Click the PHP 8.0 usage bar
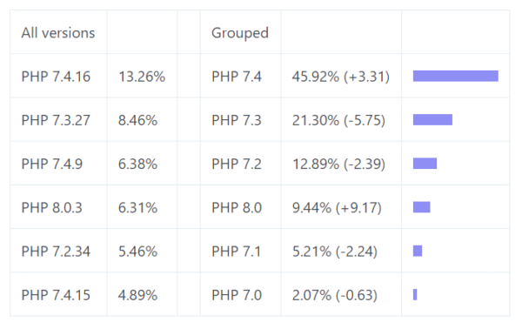 (x=421, y=207)
